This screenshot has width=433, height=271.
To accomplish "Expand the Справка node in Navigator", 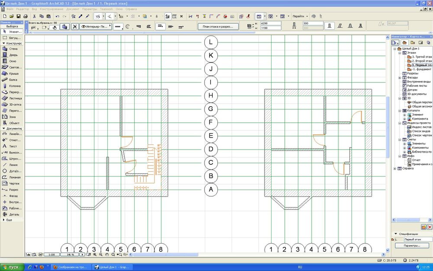I will click(394, 168).
